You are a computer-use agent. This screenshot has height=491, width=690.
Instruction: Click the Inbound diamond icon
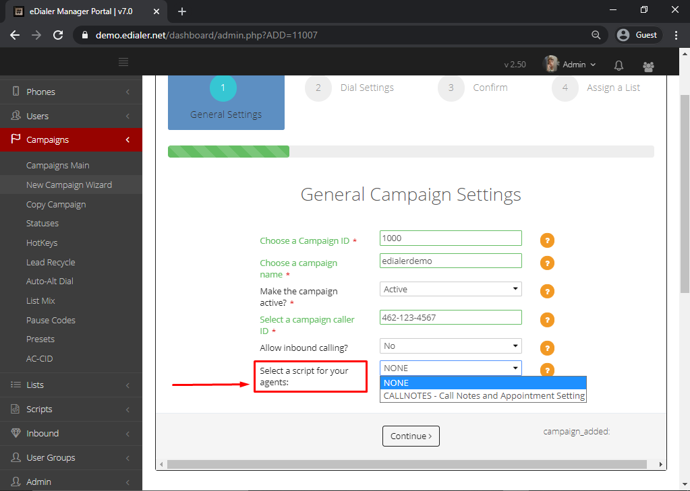16,433
